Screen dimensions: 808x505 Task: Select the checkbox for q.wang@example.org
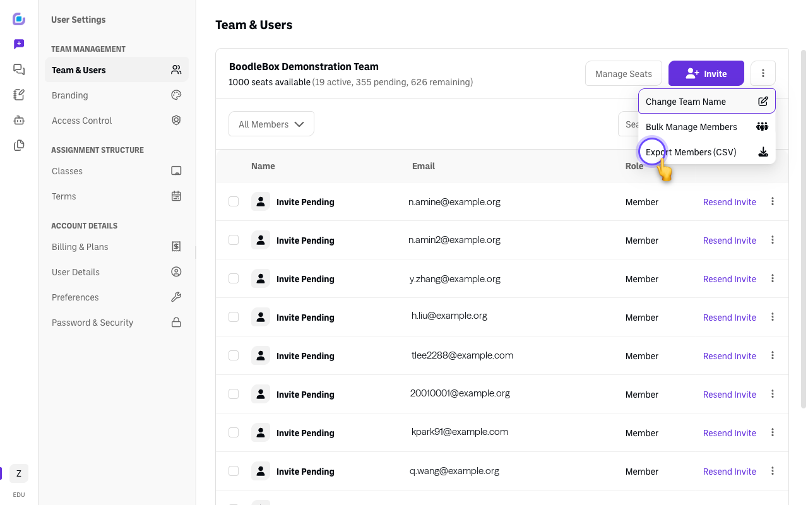[x=234, y=472]
